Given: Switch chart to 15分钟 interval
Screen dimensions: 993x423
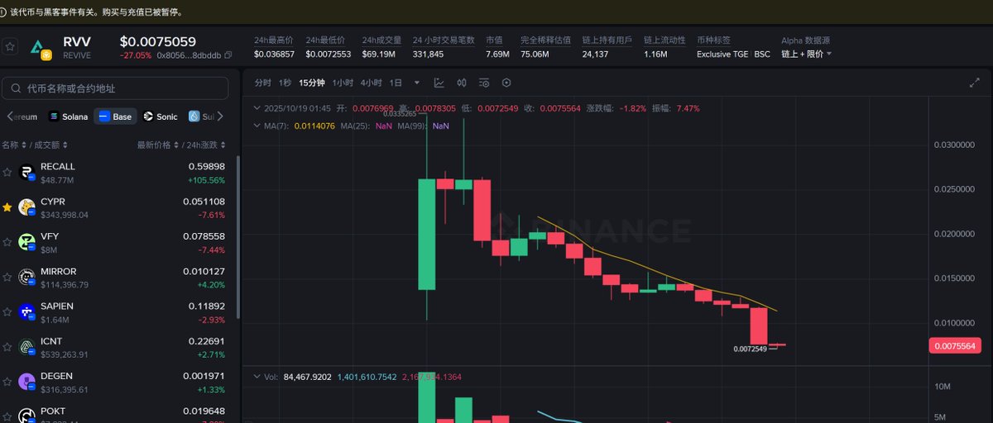Looking at the screenshot, I should coord(312,83).
